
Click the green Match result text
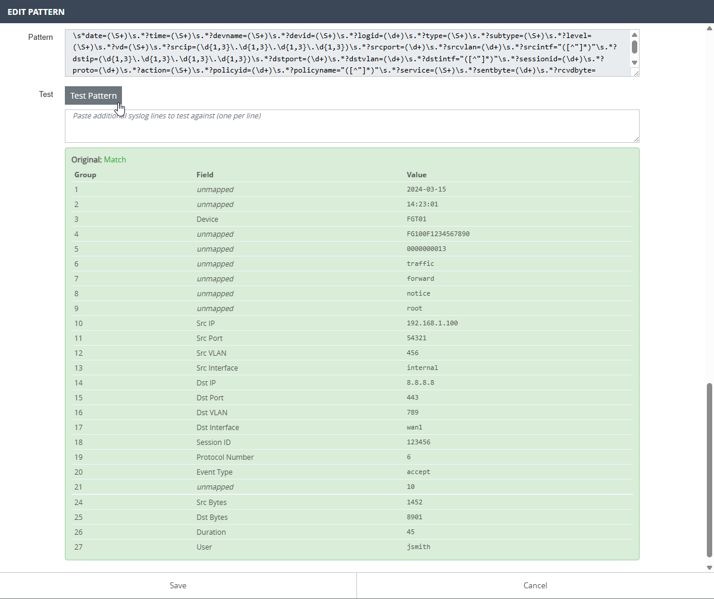coord(115,159)
